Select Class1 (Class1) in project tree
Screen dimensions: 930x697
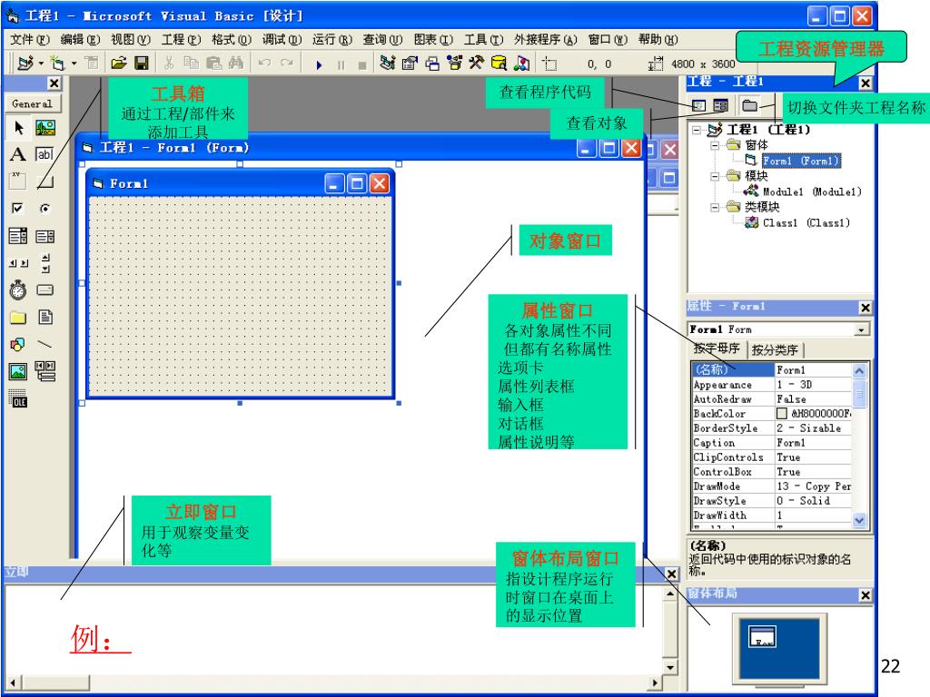[x=806, y=223]
